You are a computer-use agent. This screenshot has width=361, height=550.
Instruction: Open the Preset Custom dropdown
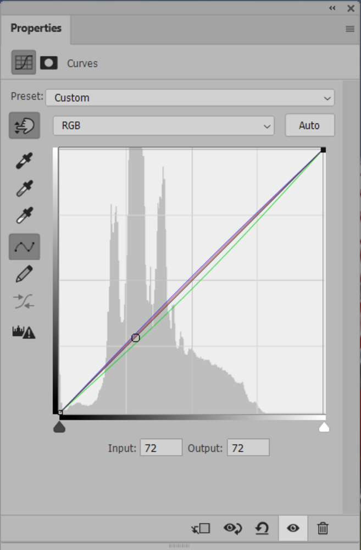pyautogui.click(x=190, y=98)
